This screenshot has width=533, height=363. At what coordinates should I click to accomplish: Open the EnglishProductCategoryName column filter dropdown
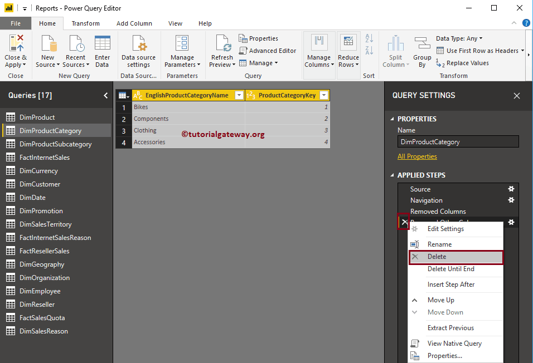(x=240, y=95)
